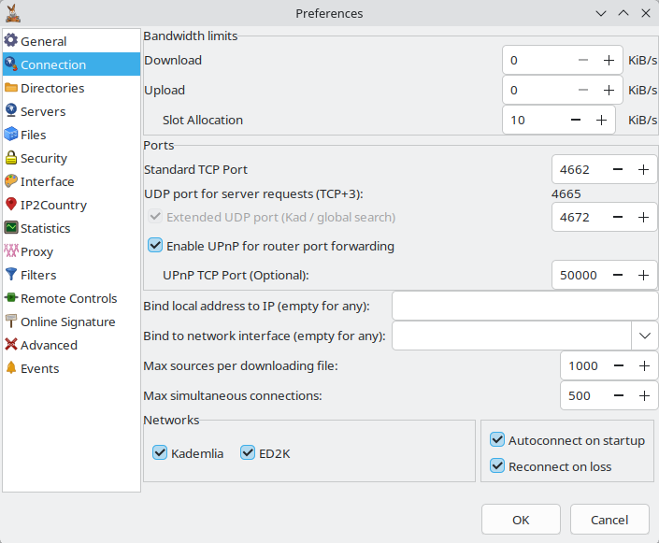659x543 pixels.
Task: Maximize window with title bar up-chevron
Action: pyautogui.click(x=623, y=13)
